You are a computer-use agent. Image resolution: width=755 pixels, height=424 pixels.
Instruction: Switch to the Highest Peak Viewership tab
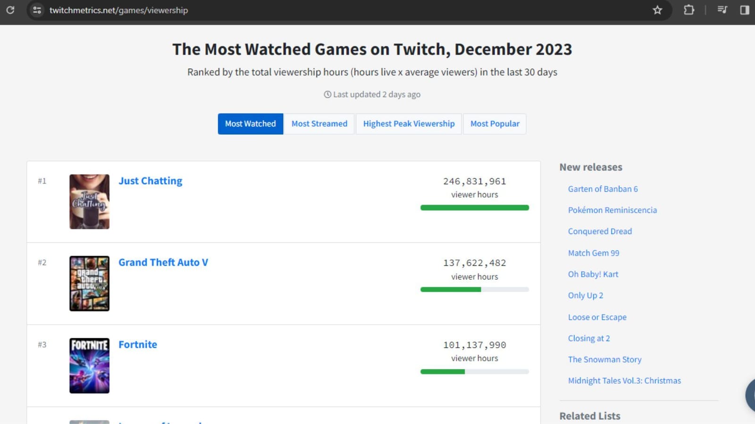pos(408,123)
